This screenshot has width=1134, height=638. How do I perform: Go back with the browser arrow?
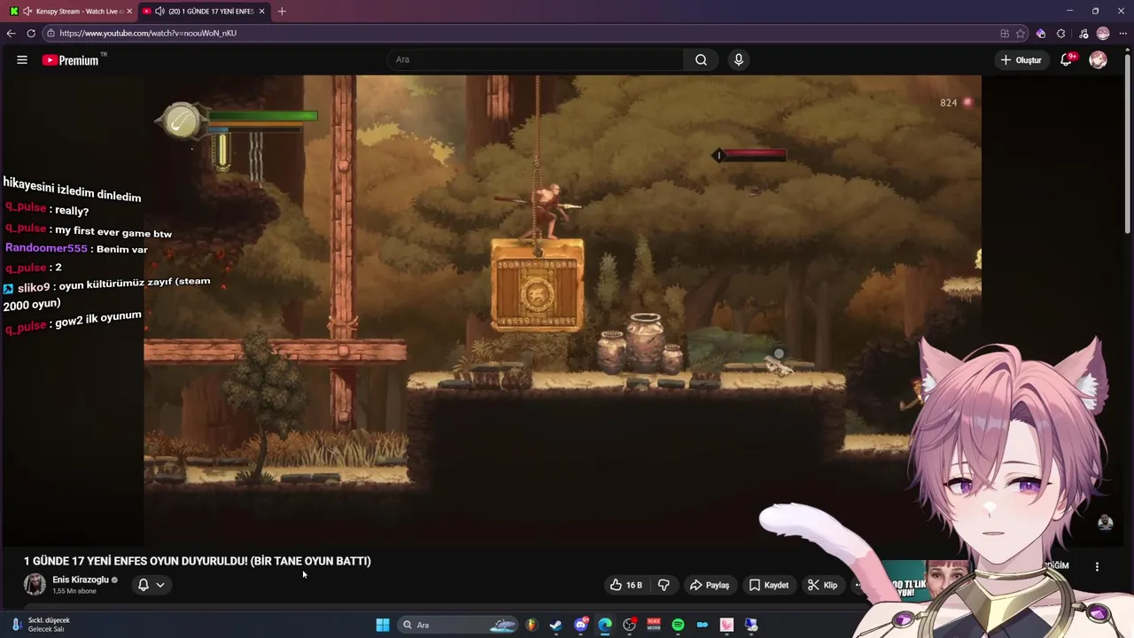(11, 33)
